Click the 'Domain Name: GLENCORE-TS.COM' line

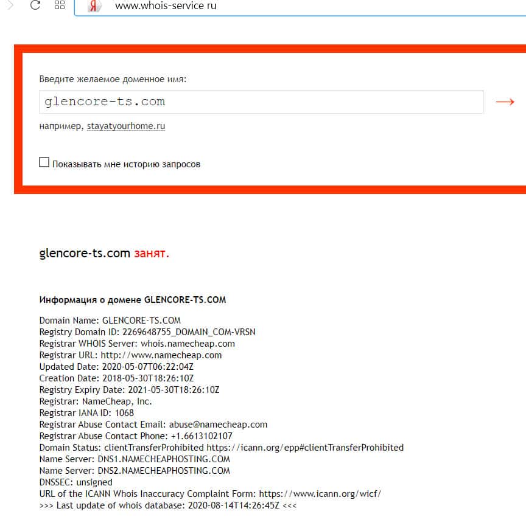tap(110, 321)
